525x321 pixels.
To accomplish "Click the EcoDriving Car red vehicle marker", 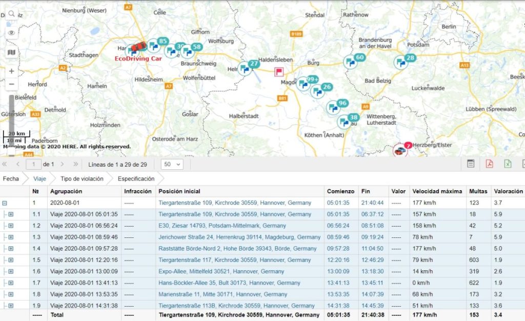I will pyautogui.click(x=137, y=47).
